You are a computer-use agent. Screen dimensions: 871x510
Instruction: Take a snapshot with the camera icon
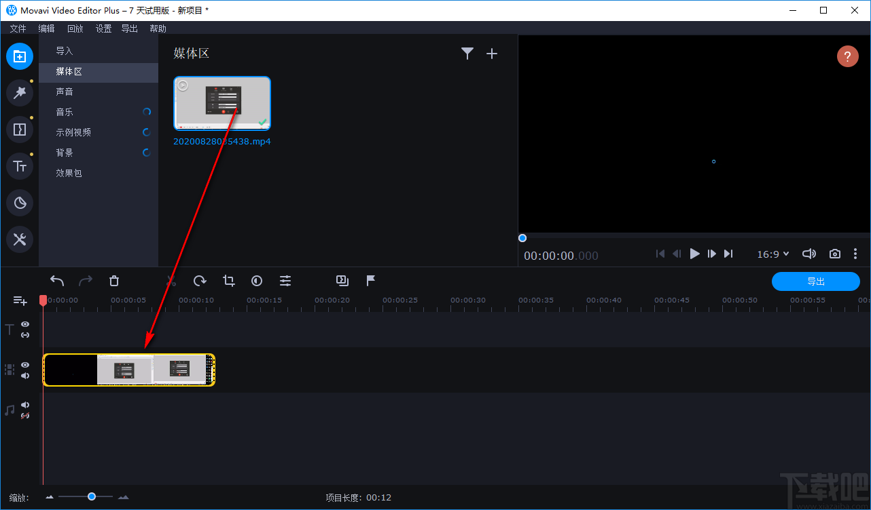(x=835, y=254)
